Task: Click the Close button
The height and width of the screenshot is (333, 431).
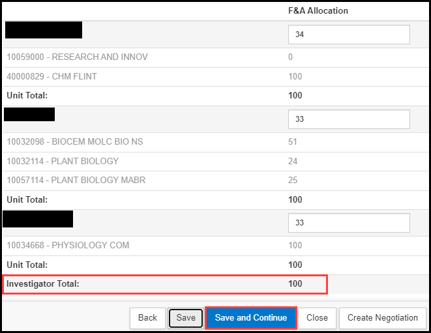Action: coord(317,318)
